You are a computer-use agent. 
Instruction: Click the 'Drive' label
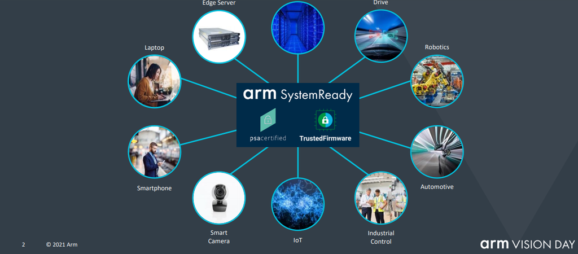point(381,3)
